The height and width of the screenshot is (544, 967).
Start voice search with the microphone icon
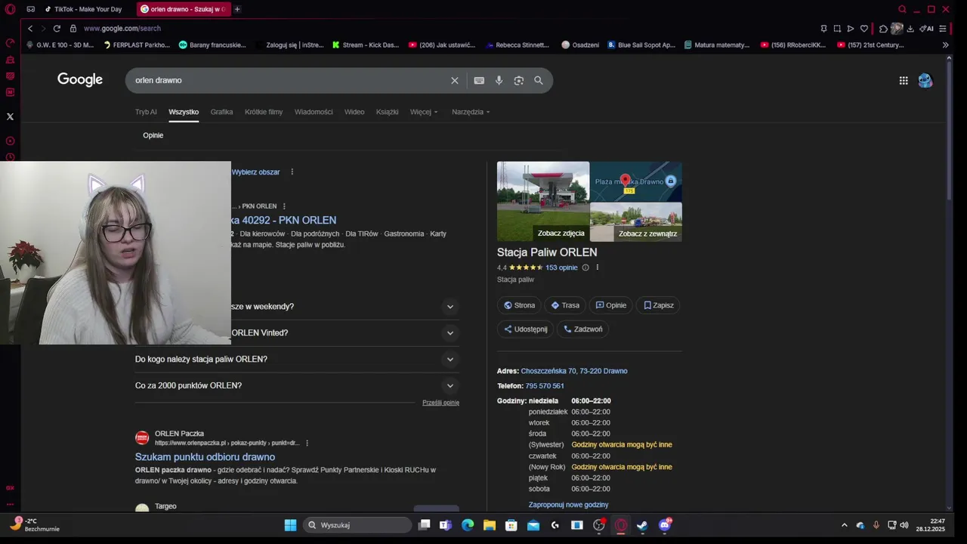coord(499,80)
